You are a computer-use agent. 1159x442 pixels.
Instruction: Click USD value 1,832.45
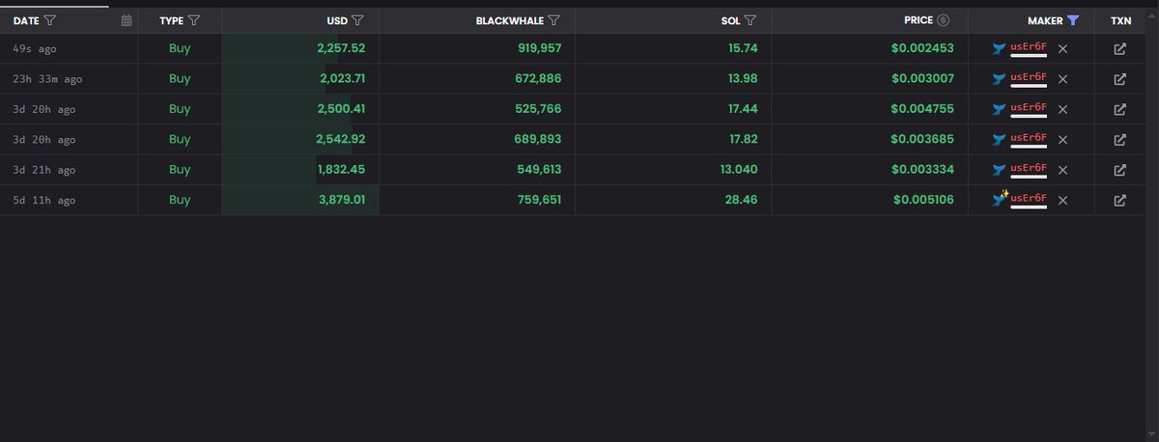[341, 170]
